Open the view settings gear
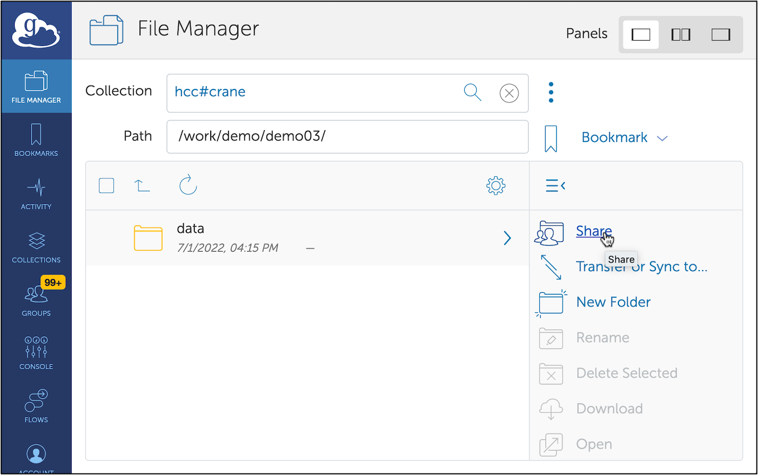 496,185
